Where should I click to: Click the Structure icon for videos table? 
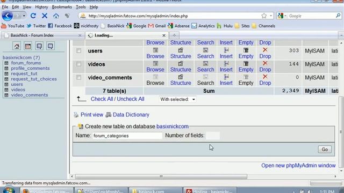[181, 63]
